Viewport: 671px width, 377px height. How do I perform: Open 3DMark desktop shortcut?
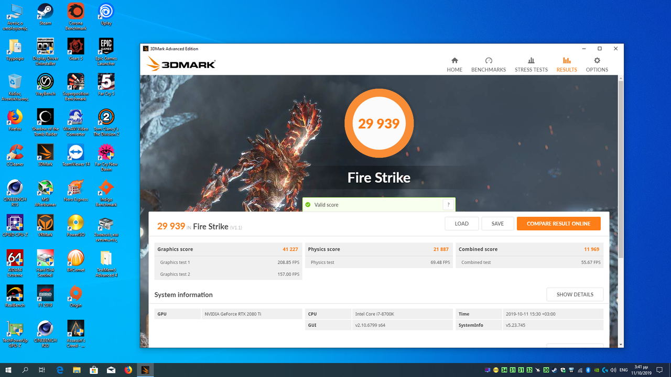tap(45, 155)
